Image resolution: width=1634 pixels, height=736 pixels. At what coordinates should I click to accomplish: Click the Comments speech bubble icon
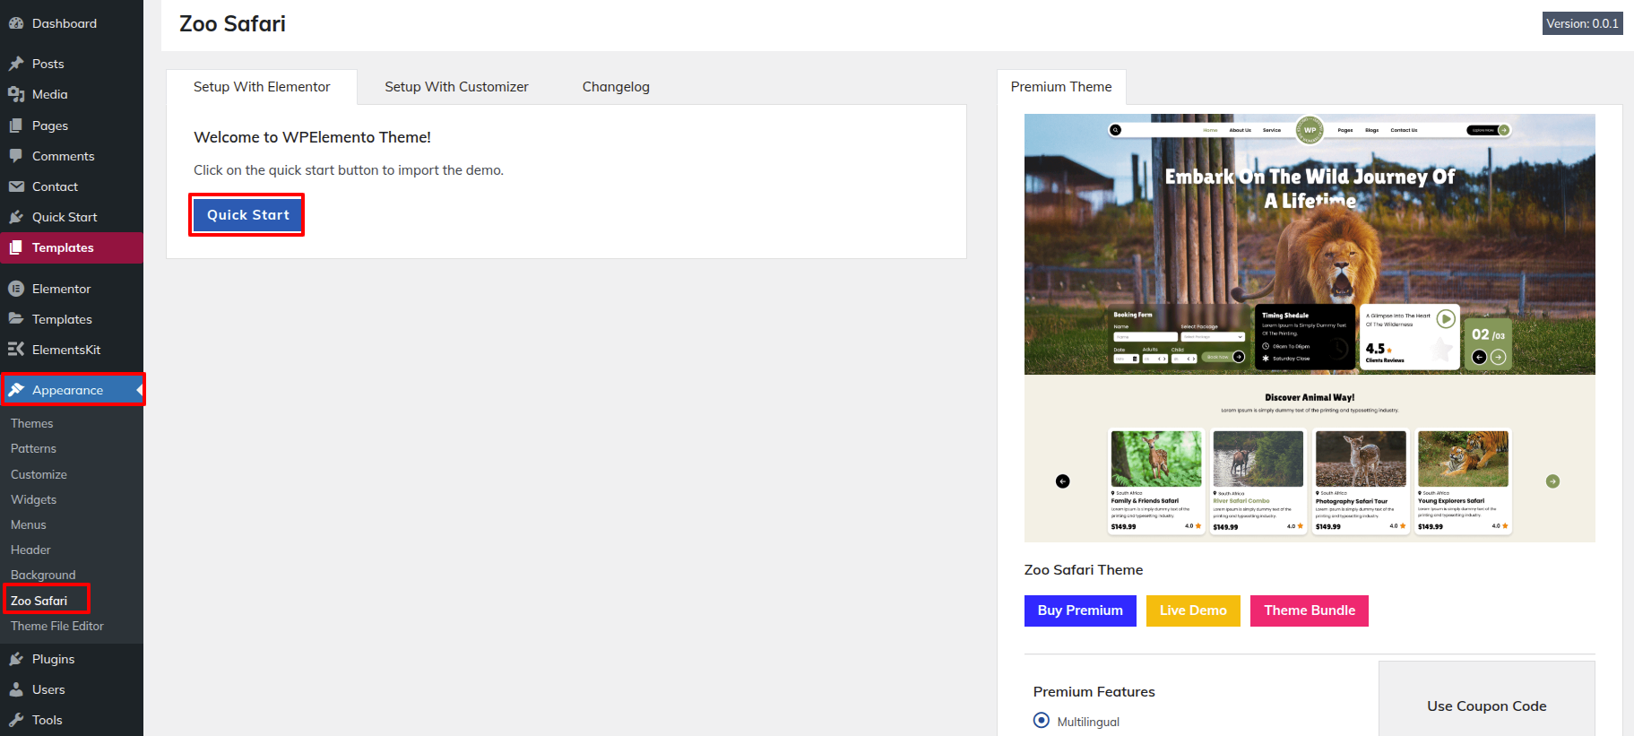(x=16, y=156)
